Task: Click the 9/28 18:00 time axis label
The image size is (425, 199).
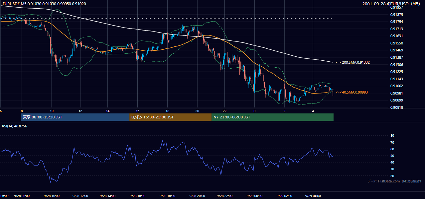Action: 167,196
